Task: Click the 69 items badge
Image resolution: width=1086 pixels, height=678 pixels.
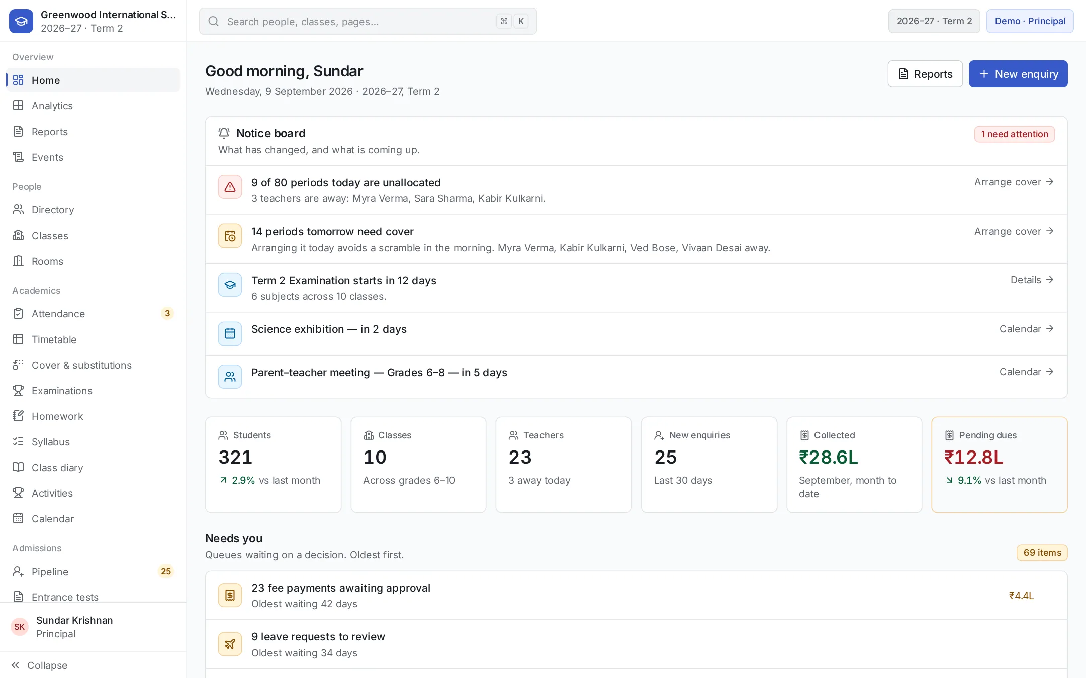Action: click(x=1042, y=553)
